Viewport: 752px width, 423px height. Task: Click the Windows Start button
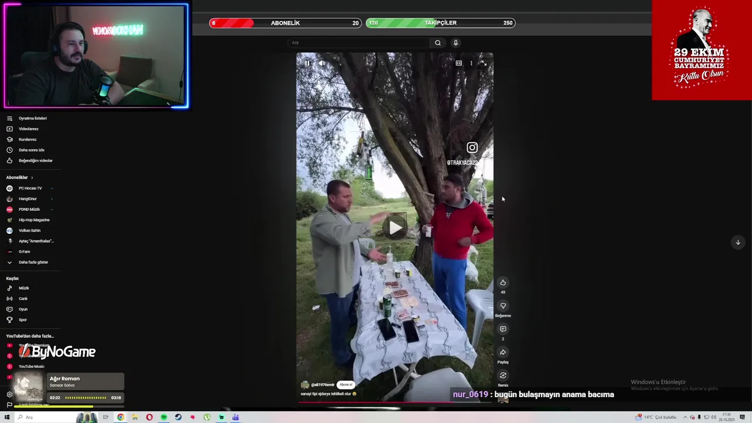pyautogui.click(x=7, y=417)
